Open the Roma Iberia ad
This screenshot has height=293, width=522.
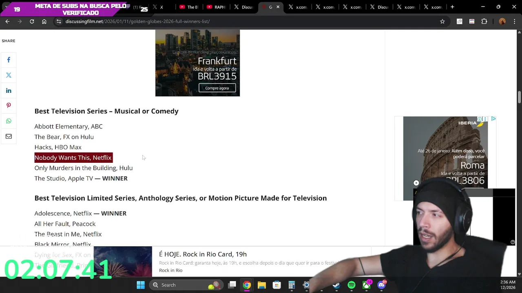coord(445,158)
